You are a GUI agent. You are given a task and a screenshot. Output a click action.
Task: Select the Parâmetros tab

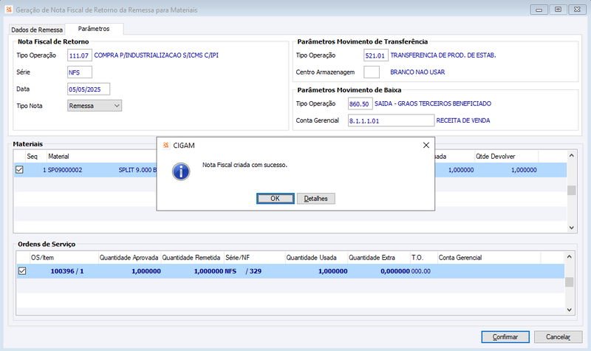point(94,29)
